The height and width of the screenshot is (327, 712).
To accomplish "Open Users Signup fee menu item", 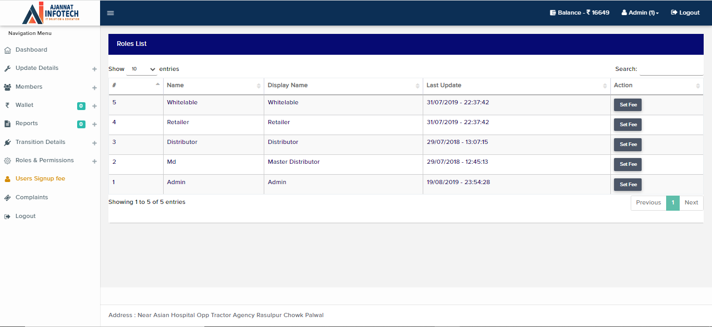I will click(x=40, y=178).
